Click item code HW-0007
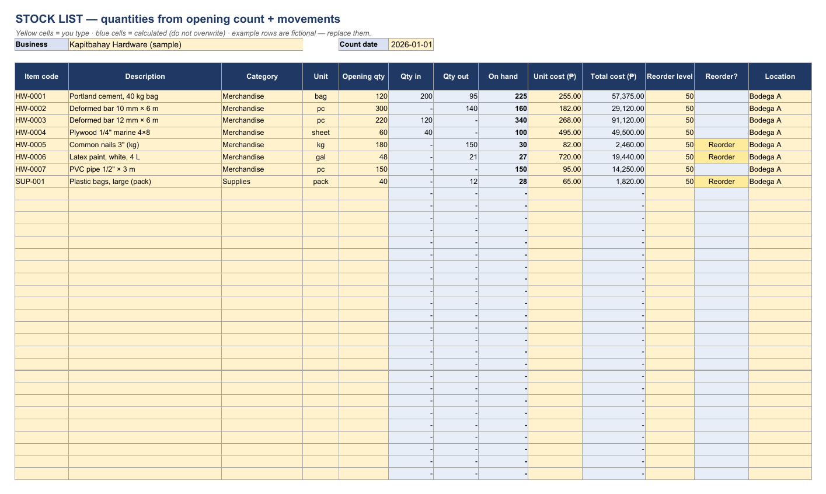Screen dimensions: 826x494 pyautogui.click(x=41, y=169)
